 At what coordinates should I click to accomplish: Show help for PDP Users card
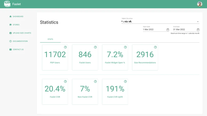[65, 47]
